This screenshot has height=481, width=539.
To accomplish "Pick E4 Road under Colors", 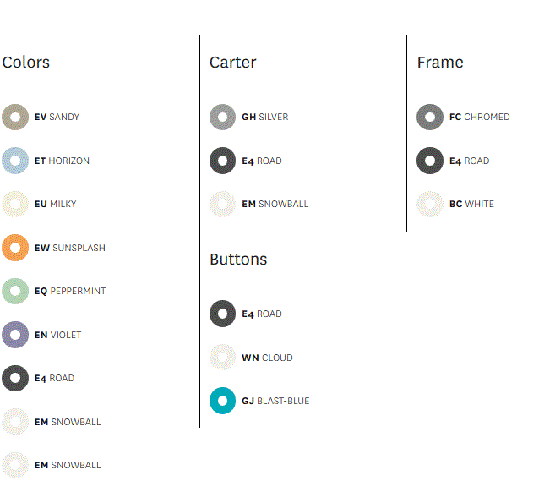I will [x=15, y=379].
